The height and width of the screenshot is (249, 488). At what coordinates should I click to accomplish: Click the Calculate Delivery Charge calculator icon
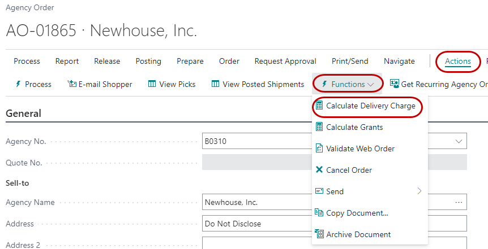(x=319, y=106)
